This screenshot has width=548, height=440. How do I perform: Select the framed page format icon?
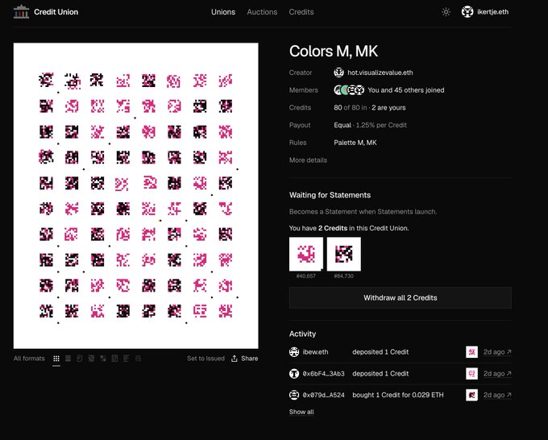tap(114, 359)
